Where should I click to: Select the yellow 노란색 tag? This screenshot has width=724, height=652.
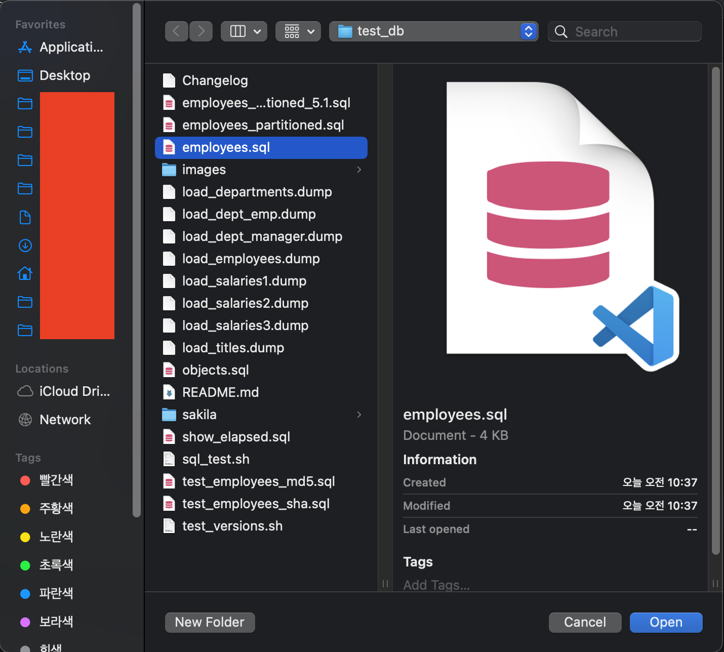pyautogui.click(x=47, y=537)
